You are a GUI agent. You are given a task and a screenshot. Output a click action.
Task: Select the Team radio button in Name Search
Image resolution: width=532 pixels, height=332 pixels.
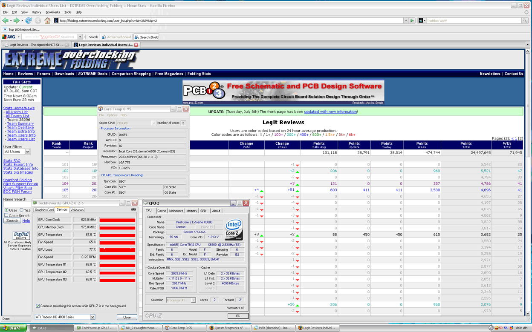tap(21, 210)
